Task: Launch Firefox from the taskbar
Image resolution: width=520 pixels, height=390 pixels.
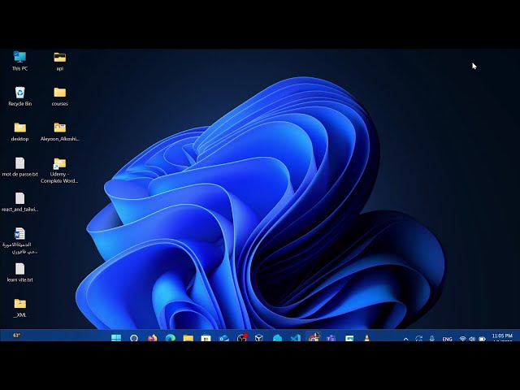Action: pos(152,338)
